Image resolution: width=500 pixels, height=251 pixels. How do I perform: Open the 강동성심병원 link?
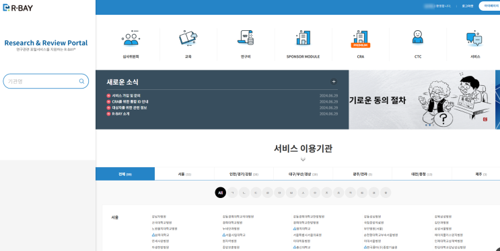pyautogui.click(x=372, y=217)
